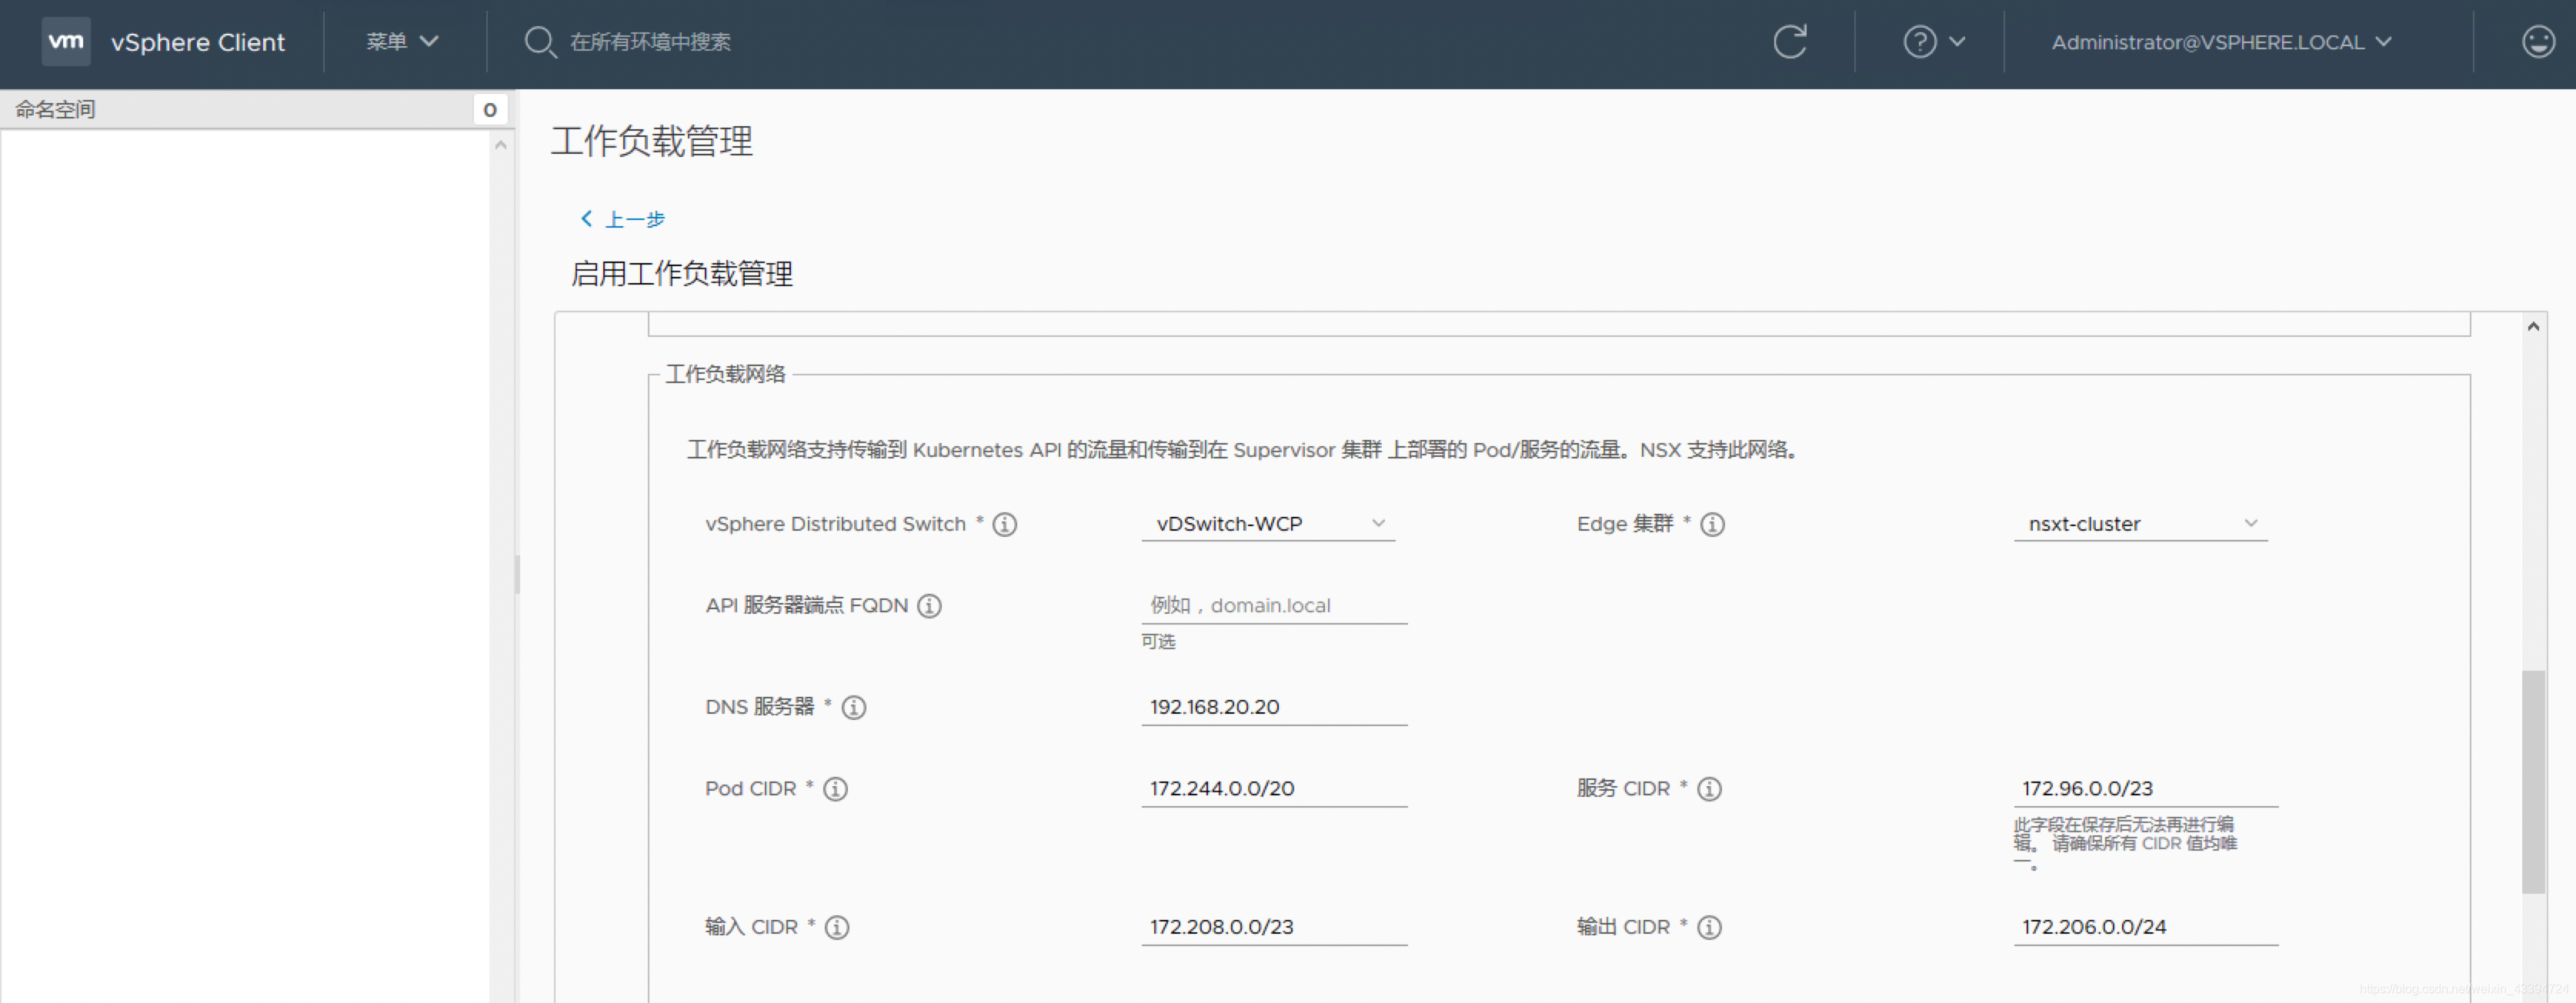2576x1003 pixels.
Task: Click the vSphere Client title
Action: pos(198,42)
